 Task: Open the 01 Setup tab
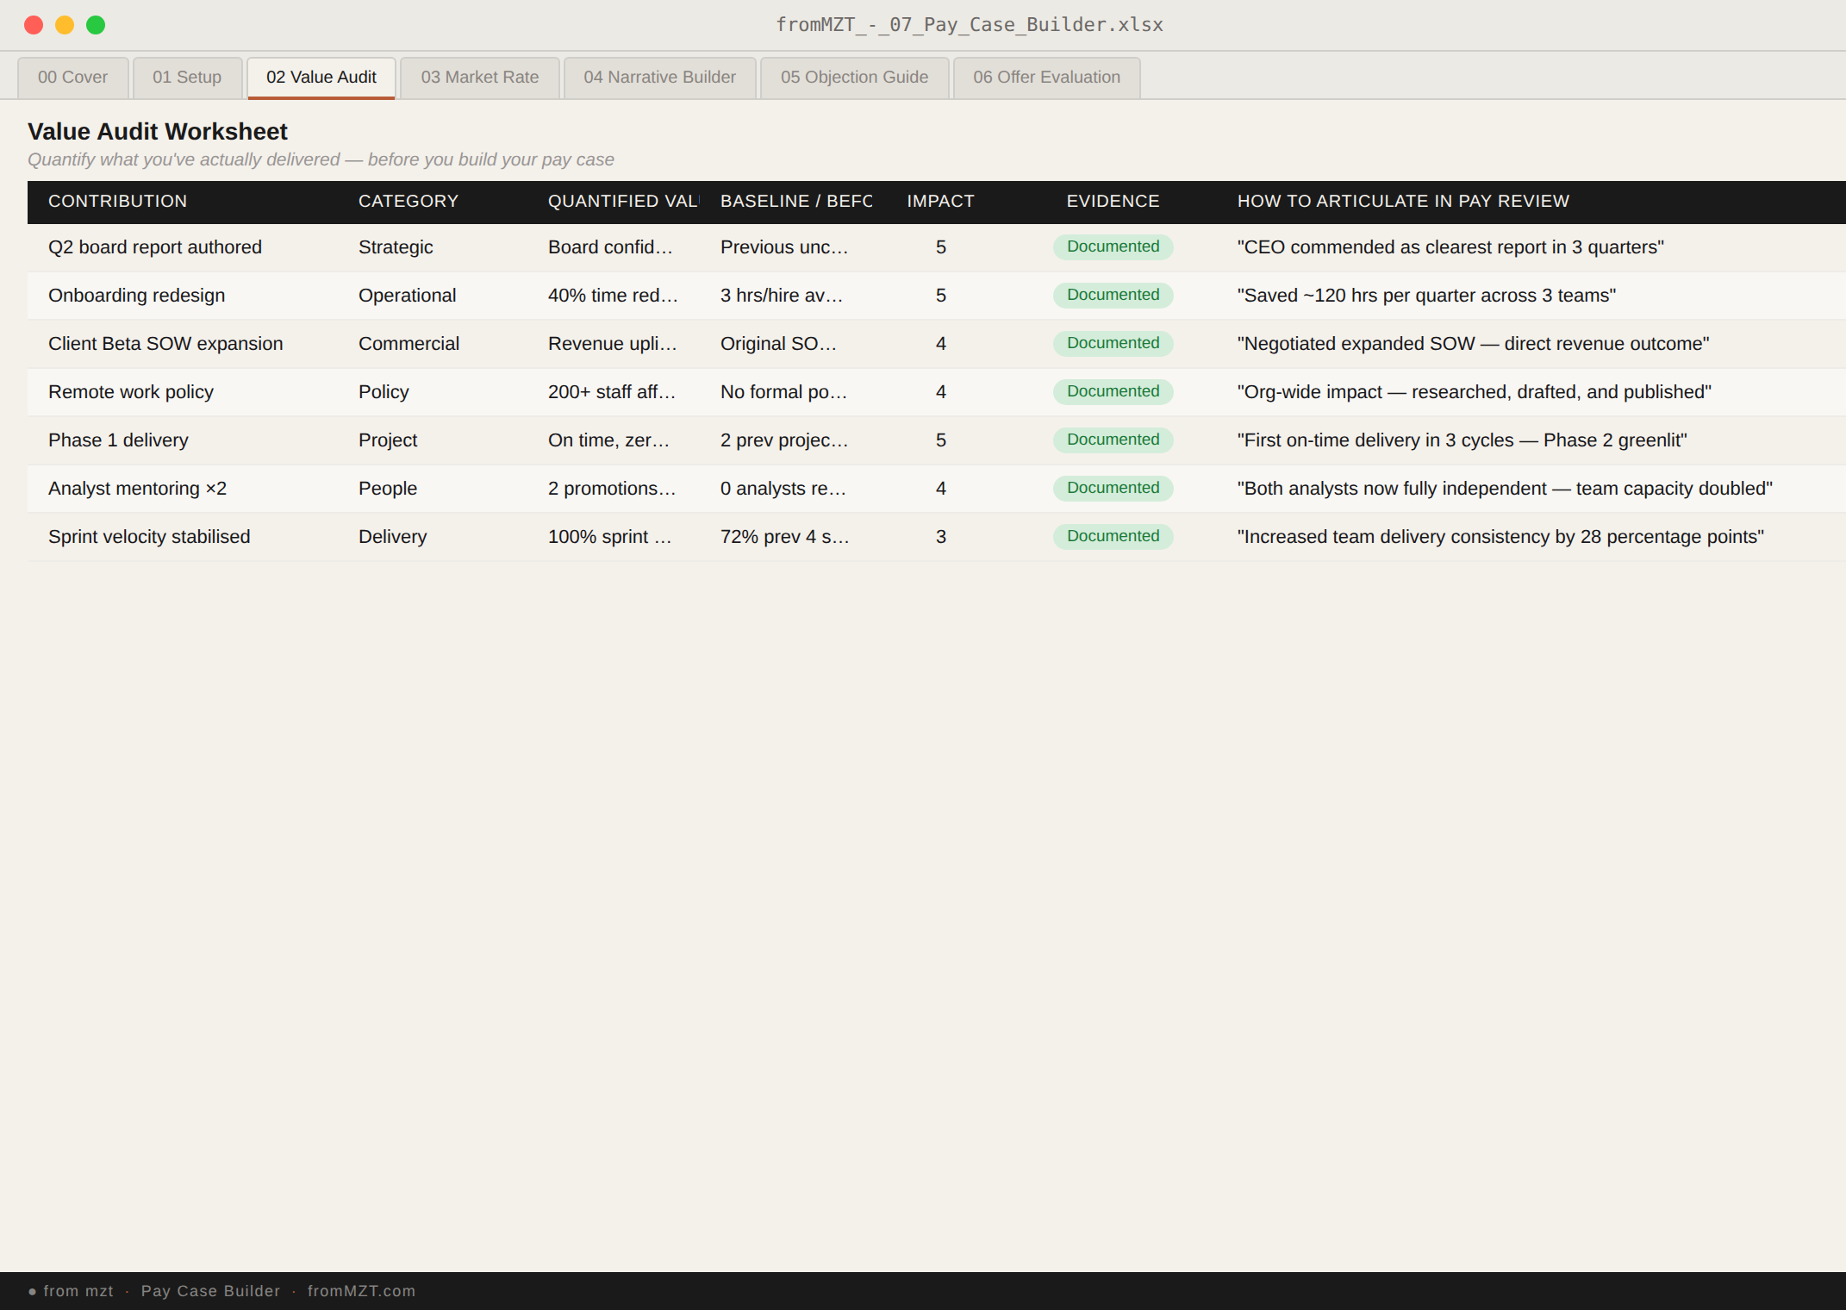pyautogui.click(x=187, y=78)
